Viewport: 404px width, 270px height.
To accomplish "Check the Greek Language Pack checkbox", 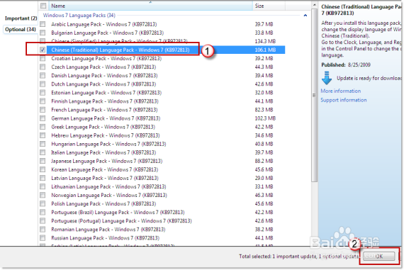I will [43, 127].
